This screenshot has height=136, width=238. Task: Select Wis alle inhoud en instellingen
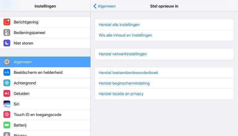tap(125, 35)
